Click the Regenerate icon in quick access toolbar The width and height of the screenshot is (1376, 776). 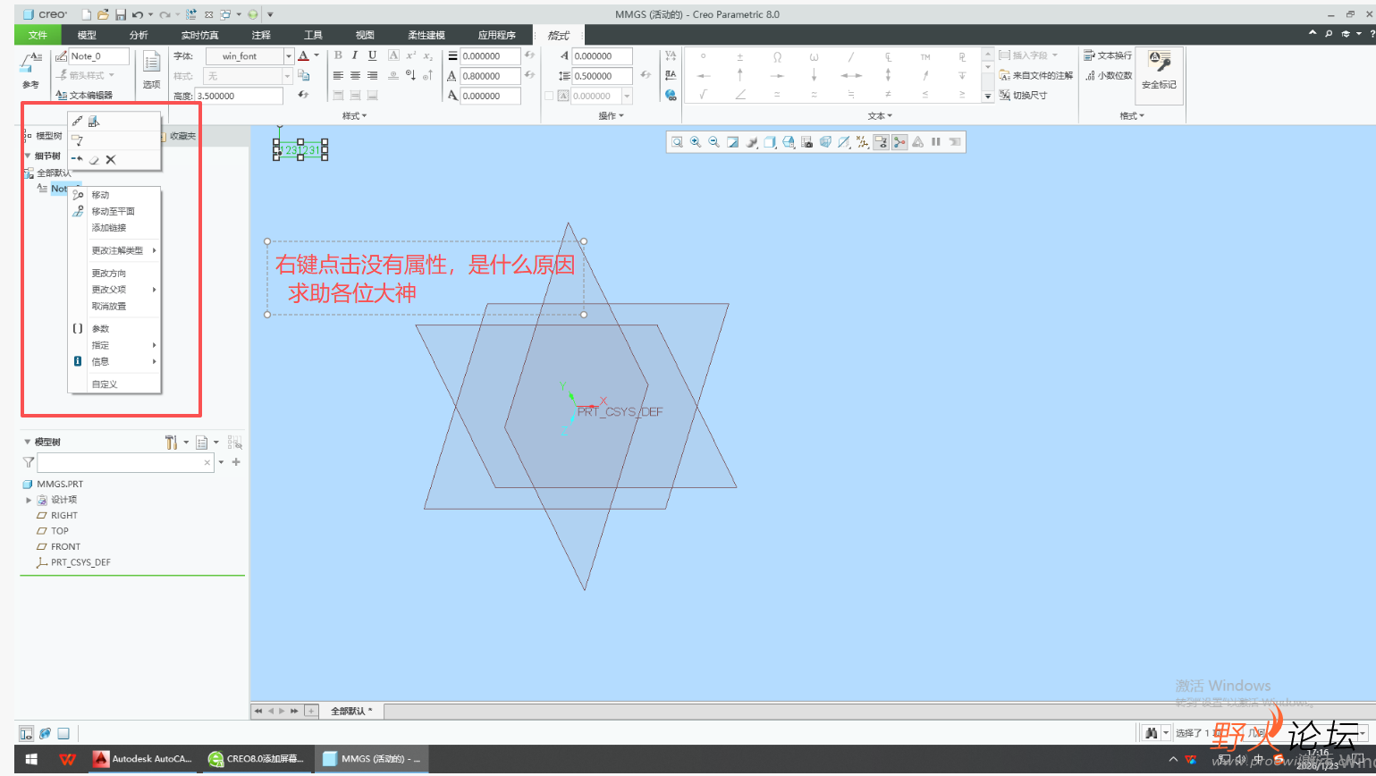[x=191, y=14]
